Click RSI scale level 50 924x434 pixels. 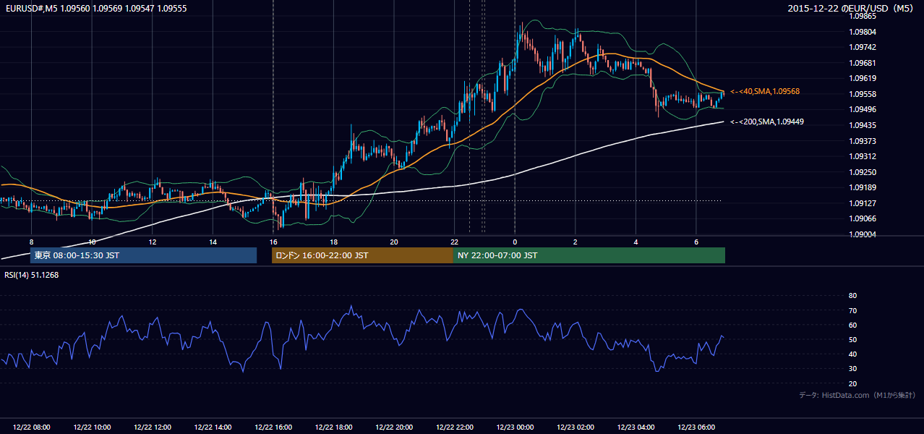coord(852,339)
